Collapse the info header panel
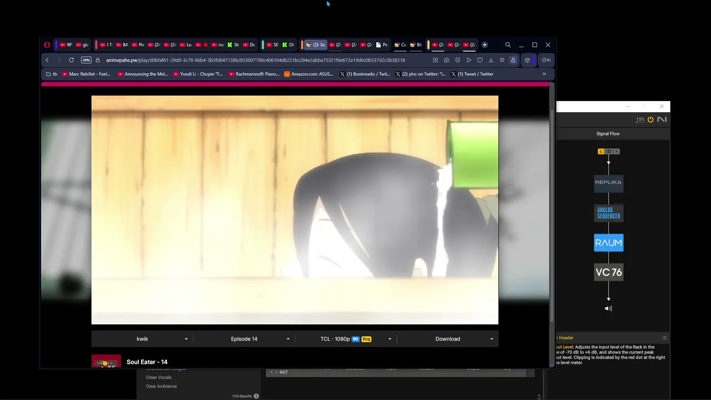Viewport: 711px width, 400px height. [664, 338]
